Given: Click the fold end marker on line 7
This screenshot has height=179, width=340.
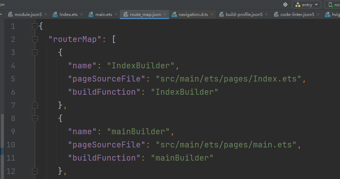Looking at the screenshot, I should point(35,105).
